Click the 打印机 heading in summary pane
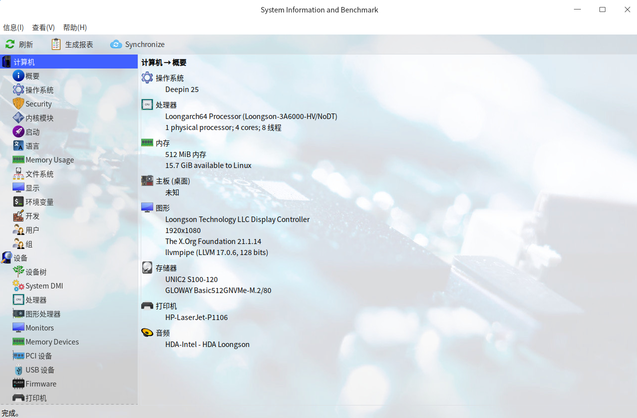This screenshot has width=637, height=418. point(166,306)
